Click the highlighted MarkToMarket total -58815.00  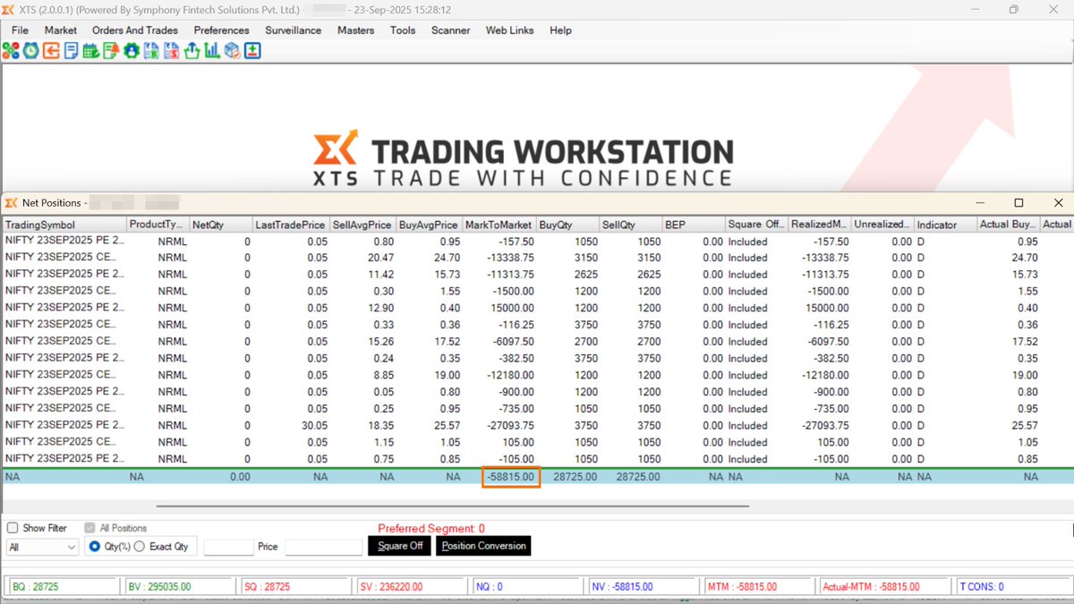510,477
